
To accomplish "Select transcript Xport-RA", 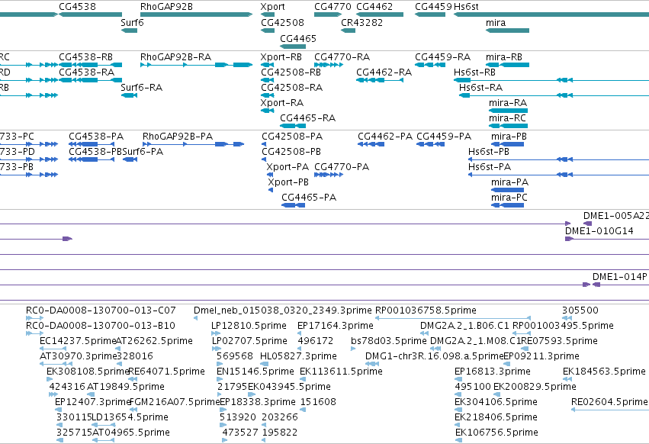I will point(282,103).
